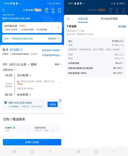Screen dimensions: 128x156
Task: Open the 旅游专享券 service card
Action: click(x=47, y=129)
